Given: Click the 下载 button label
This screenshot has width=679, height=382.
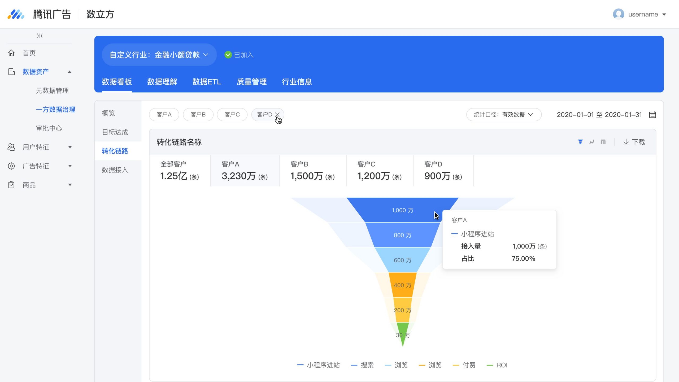Looking at the screenshot, I should 638,142.
